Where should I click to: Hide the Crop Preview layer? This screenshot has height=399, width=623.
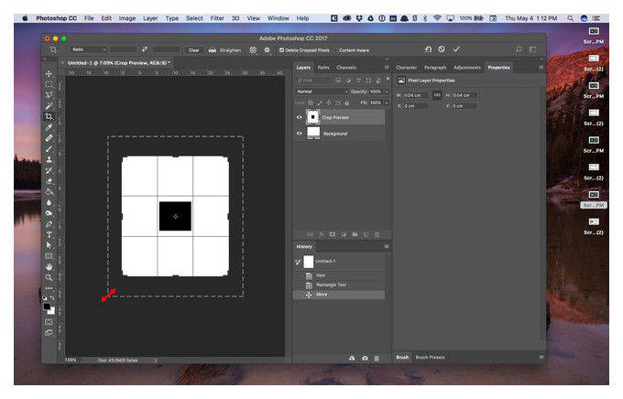pyautogui.click(x=300, y=117)
